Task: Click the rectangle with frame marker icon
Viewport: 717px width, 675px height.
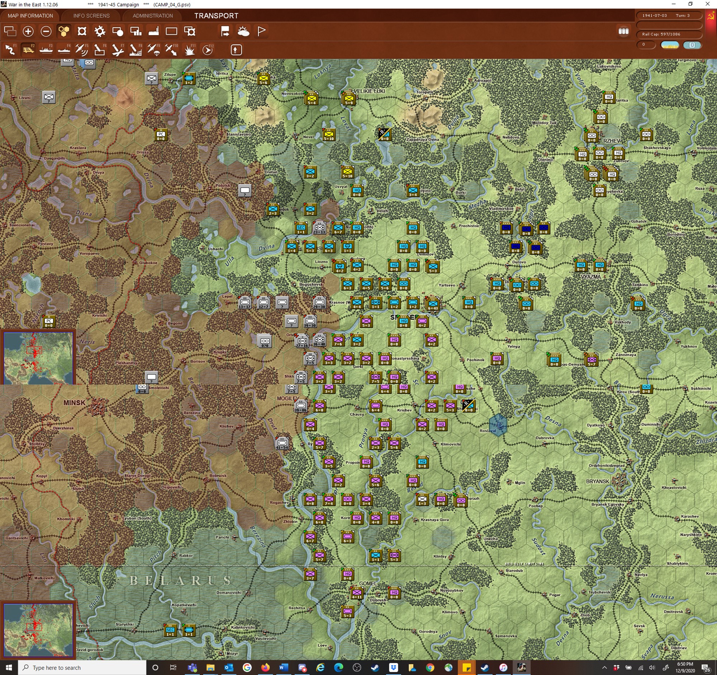Action: (x=190, y=32)
